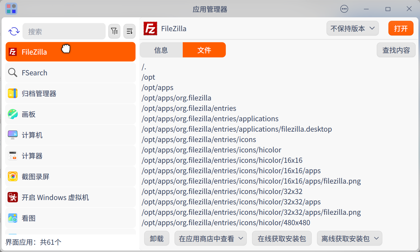Click the 16x16/apps/filezilla.png path line
The height and width of the screenshot is (252, 420).
pyautogui.click(x=251, y=181)
